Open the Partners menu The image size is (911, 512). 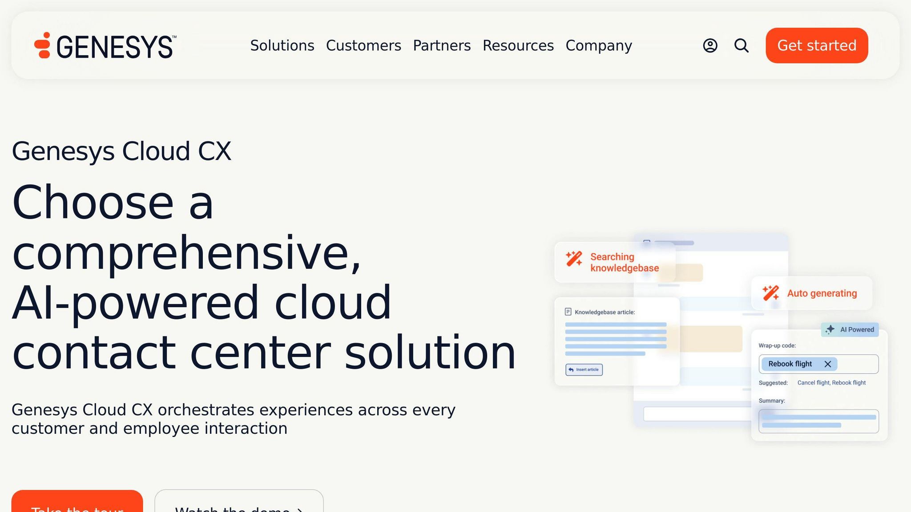(442, 45)
